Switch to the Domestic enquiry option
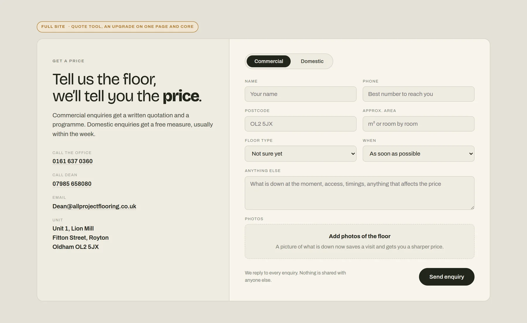 (x=312, y=61)
